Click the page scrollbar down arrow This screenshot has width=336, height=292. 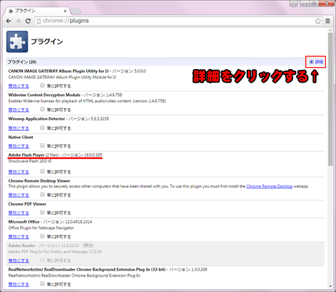pos(331,287)
